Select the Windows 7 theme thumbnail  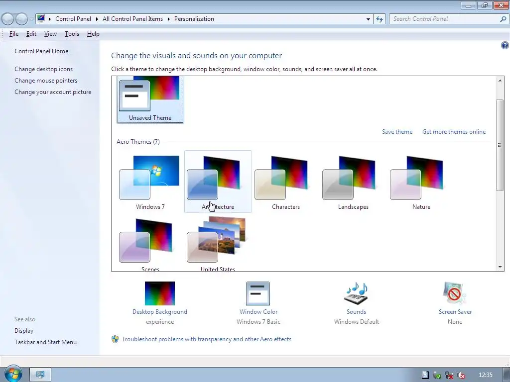pos(150,182)
